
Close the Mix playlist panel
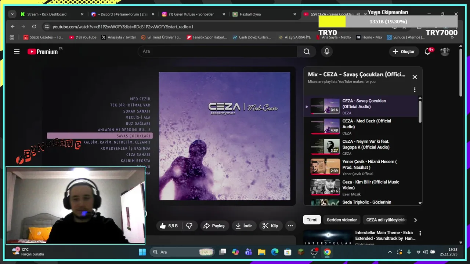tap(415, 77)
